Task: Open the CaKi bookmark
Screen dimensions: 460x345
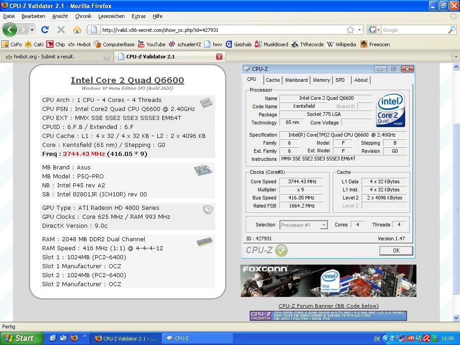Action: coord(34,44)
